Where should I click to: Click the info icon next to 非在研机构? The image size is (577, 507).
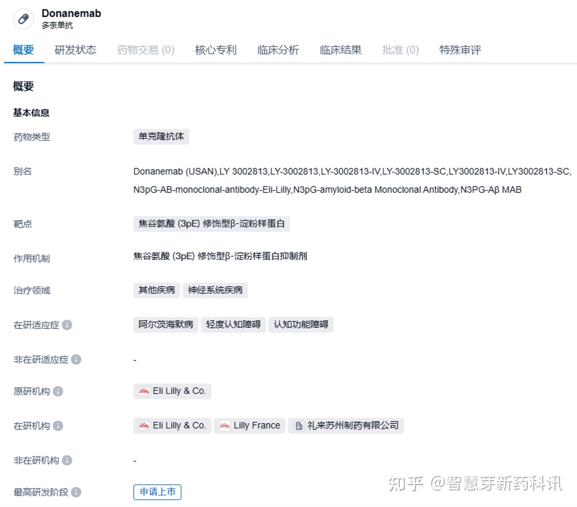point(67,461)
